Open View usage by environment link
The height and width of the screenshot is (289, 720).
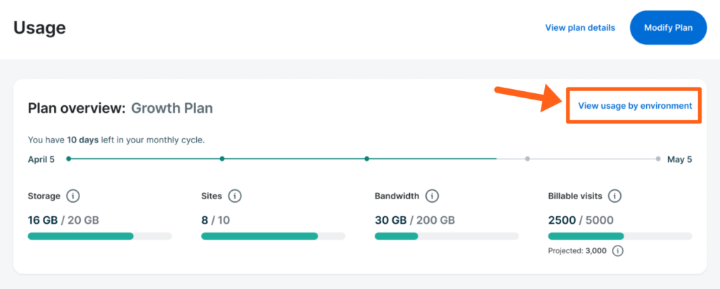(x=634, y=106)
